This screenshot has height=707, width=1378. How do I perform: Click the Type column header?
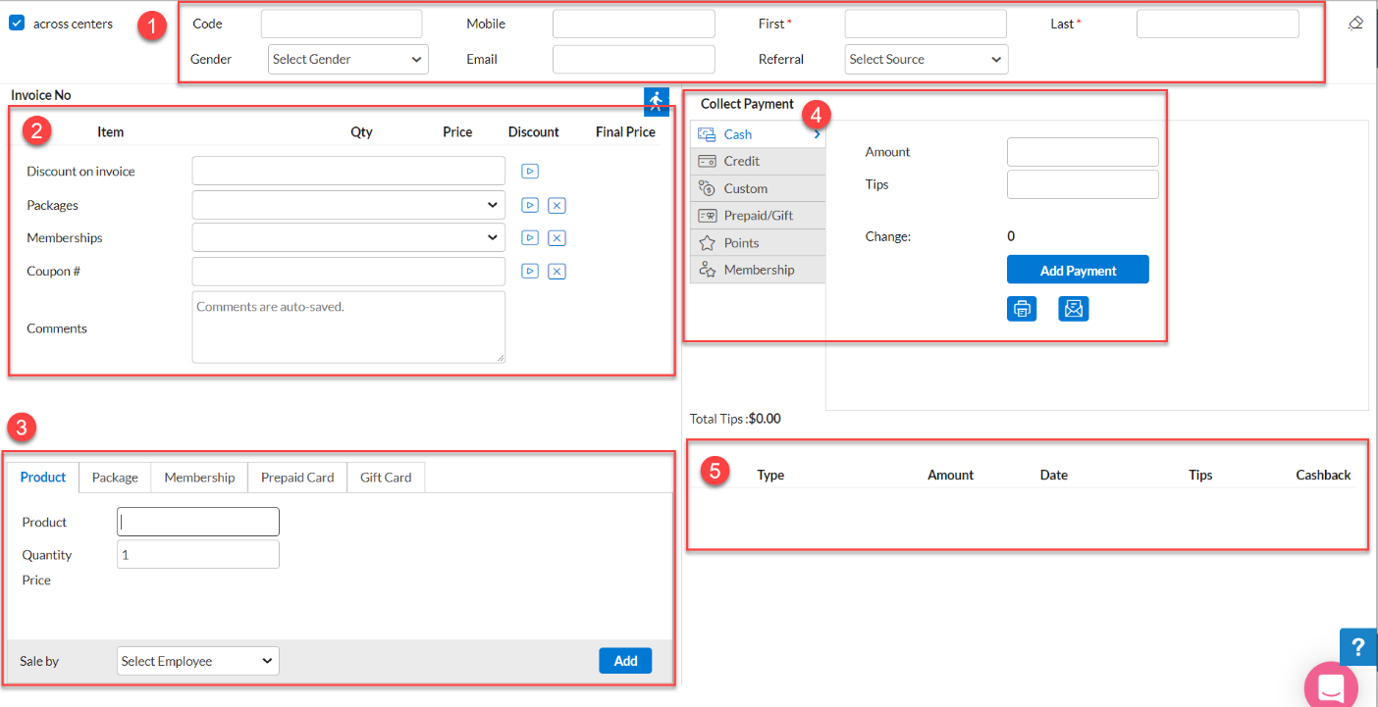[770, 475]
